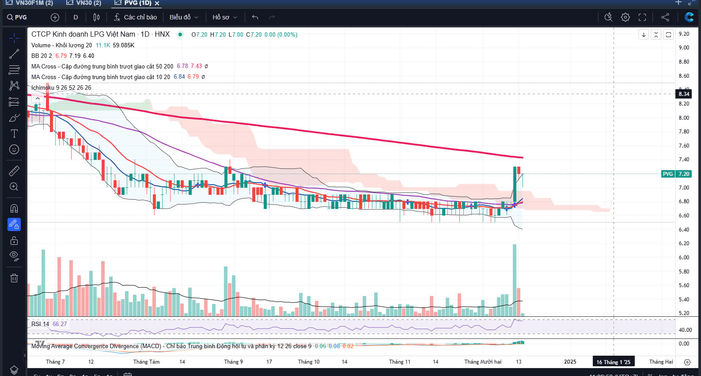Toggle lock all drawings padlock
Viewport: 701px width, 376px height.
coord(14,240)
